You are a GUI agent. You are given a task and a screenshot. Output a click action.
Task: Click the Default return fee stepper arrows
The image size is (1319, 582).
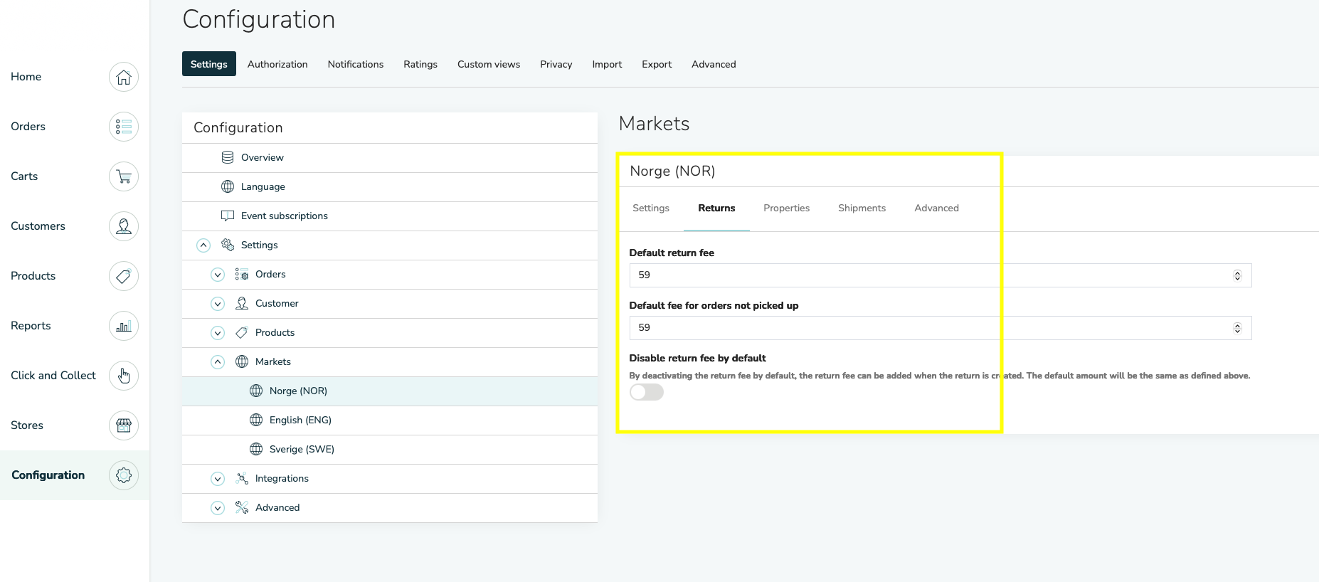coord(1237,275)
